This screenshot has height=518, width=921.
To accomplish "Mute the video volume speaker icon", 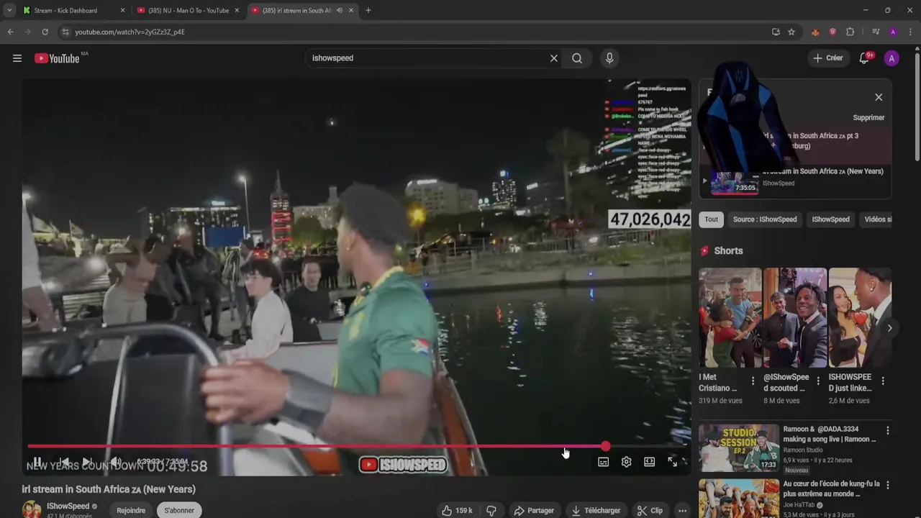I will [x=115, y=462].
